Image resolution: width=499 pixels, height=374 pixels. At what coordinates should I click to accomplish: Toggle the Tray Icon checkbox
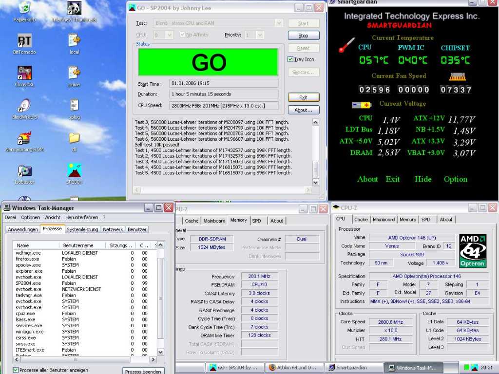tap(290, 59)
